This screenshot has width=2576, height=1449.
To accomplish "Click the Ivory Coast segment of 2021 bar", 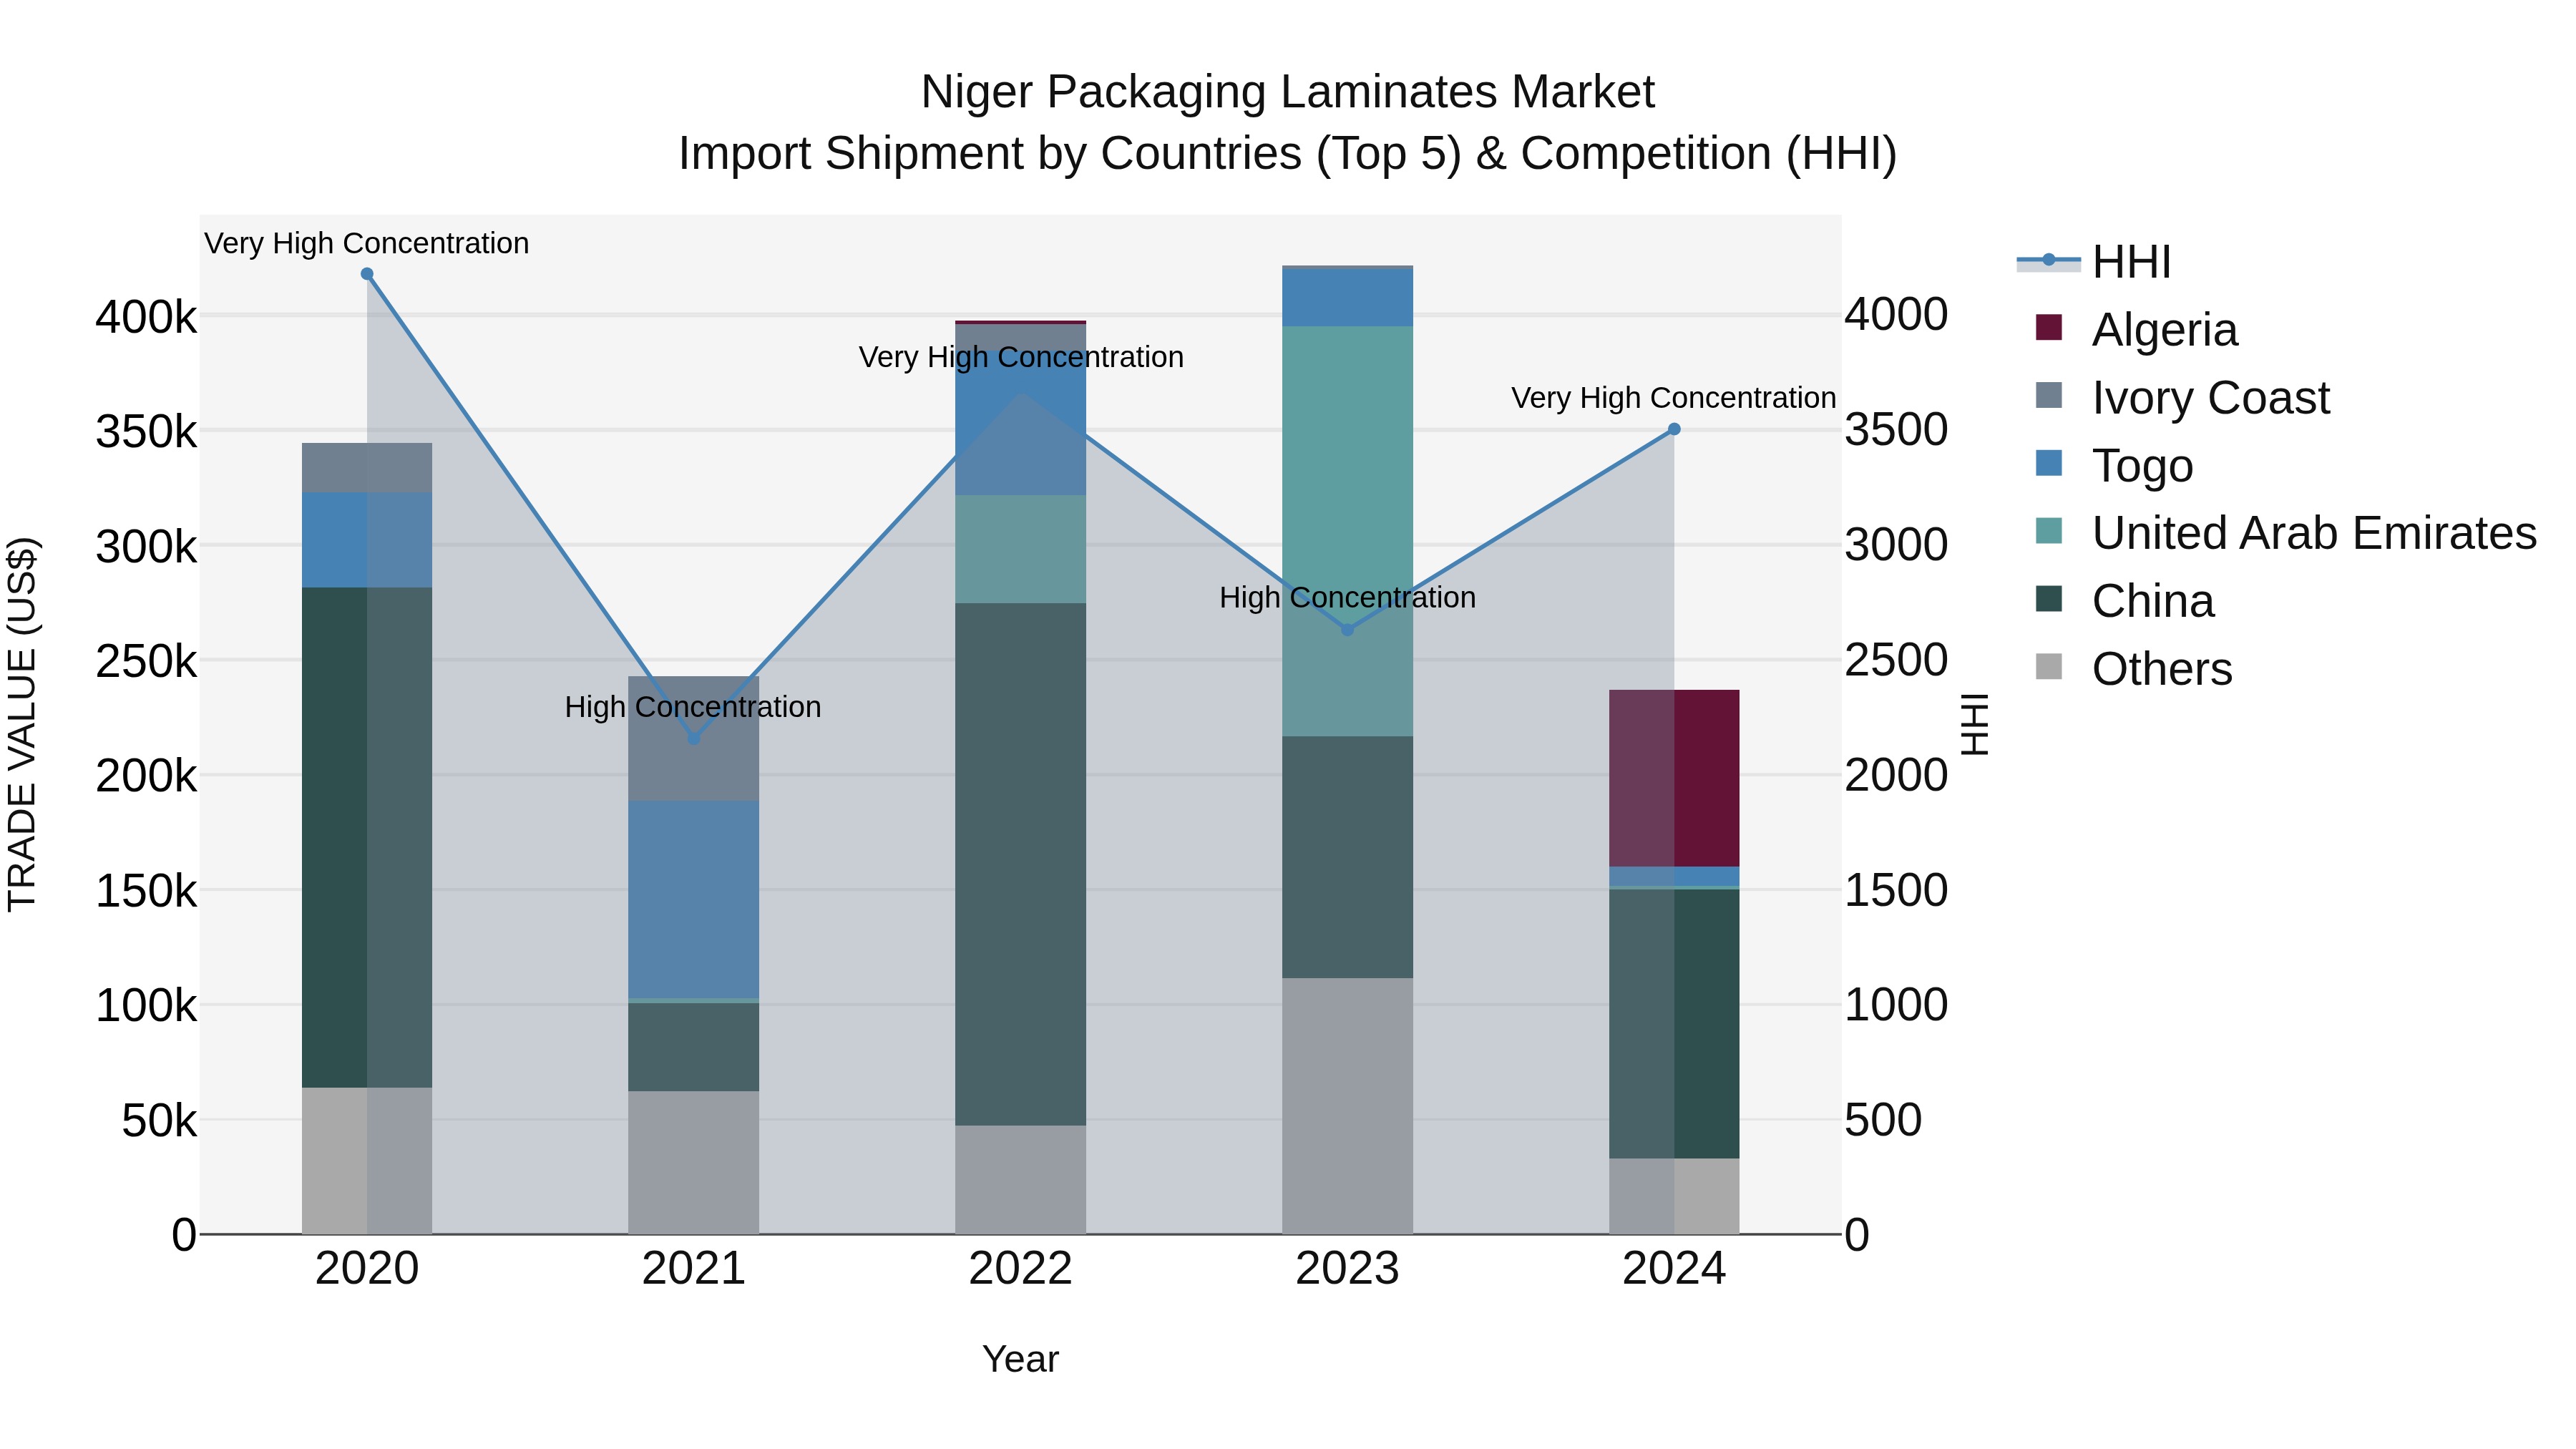I will [694, 739].
